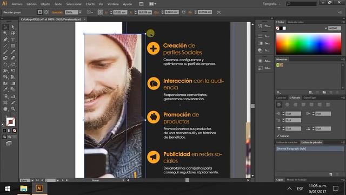
Task: Select the Eraser tool
Action: coord(13,58)
